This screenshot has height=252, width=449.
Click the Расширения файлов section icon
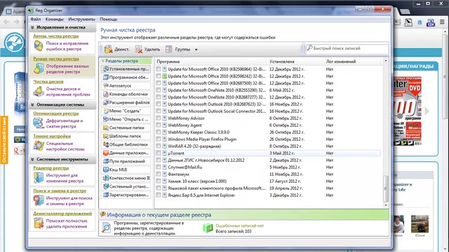[x=106, y=102]
